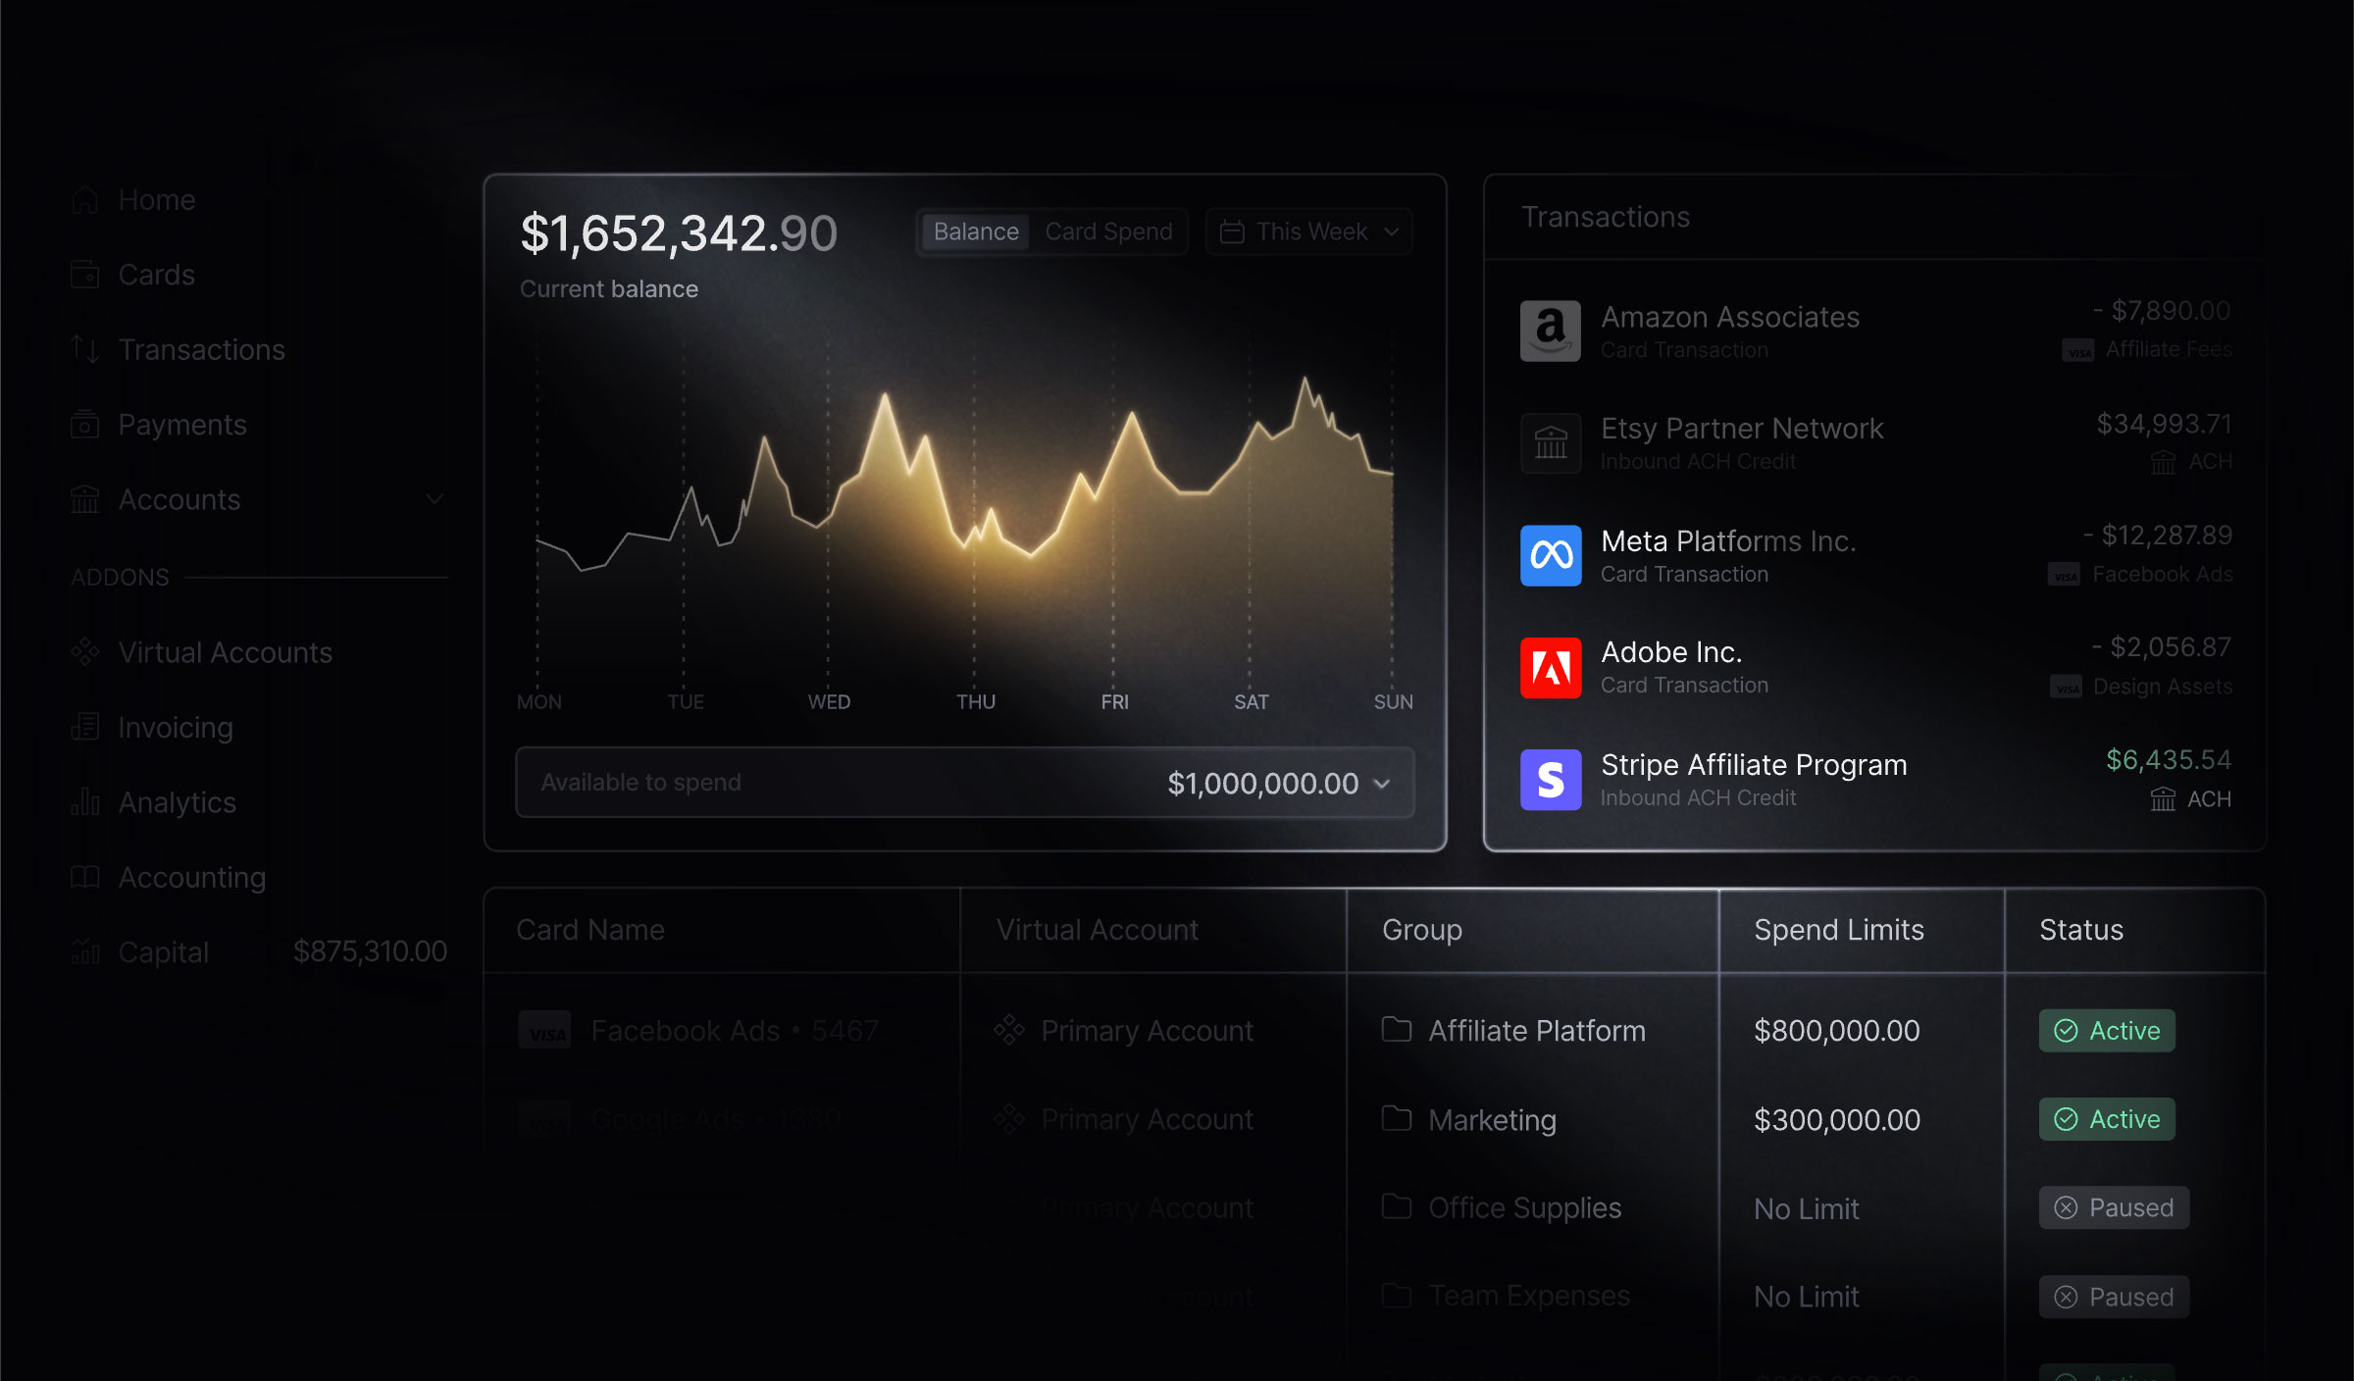Click the Stripe Affiliate Program logo

1550,780
